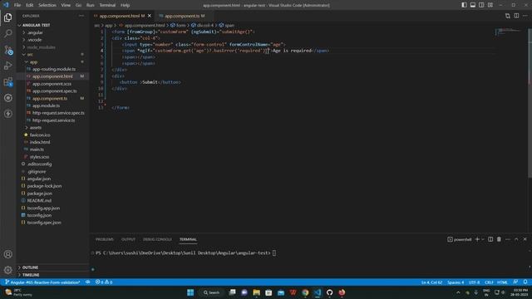Kill the terminal with trash icon
Viewport: 532px width, 299px height.
click(x=499, y=239)
